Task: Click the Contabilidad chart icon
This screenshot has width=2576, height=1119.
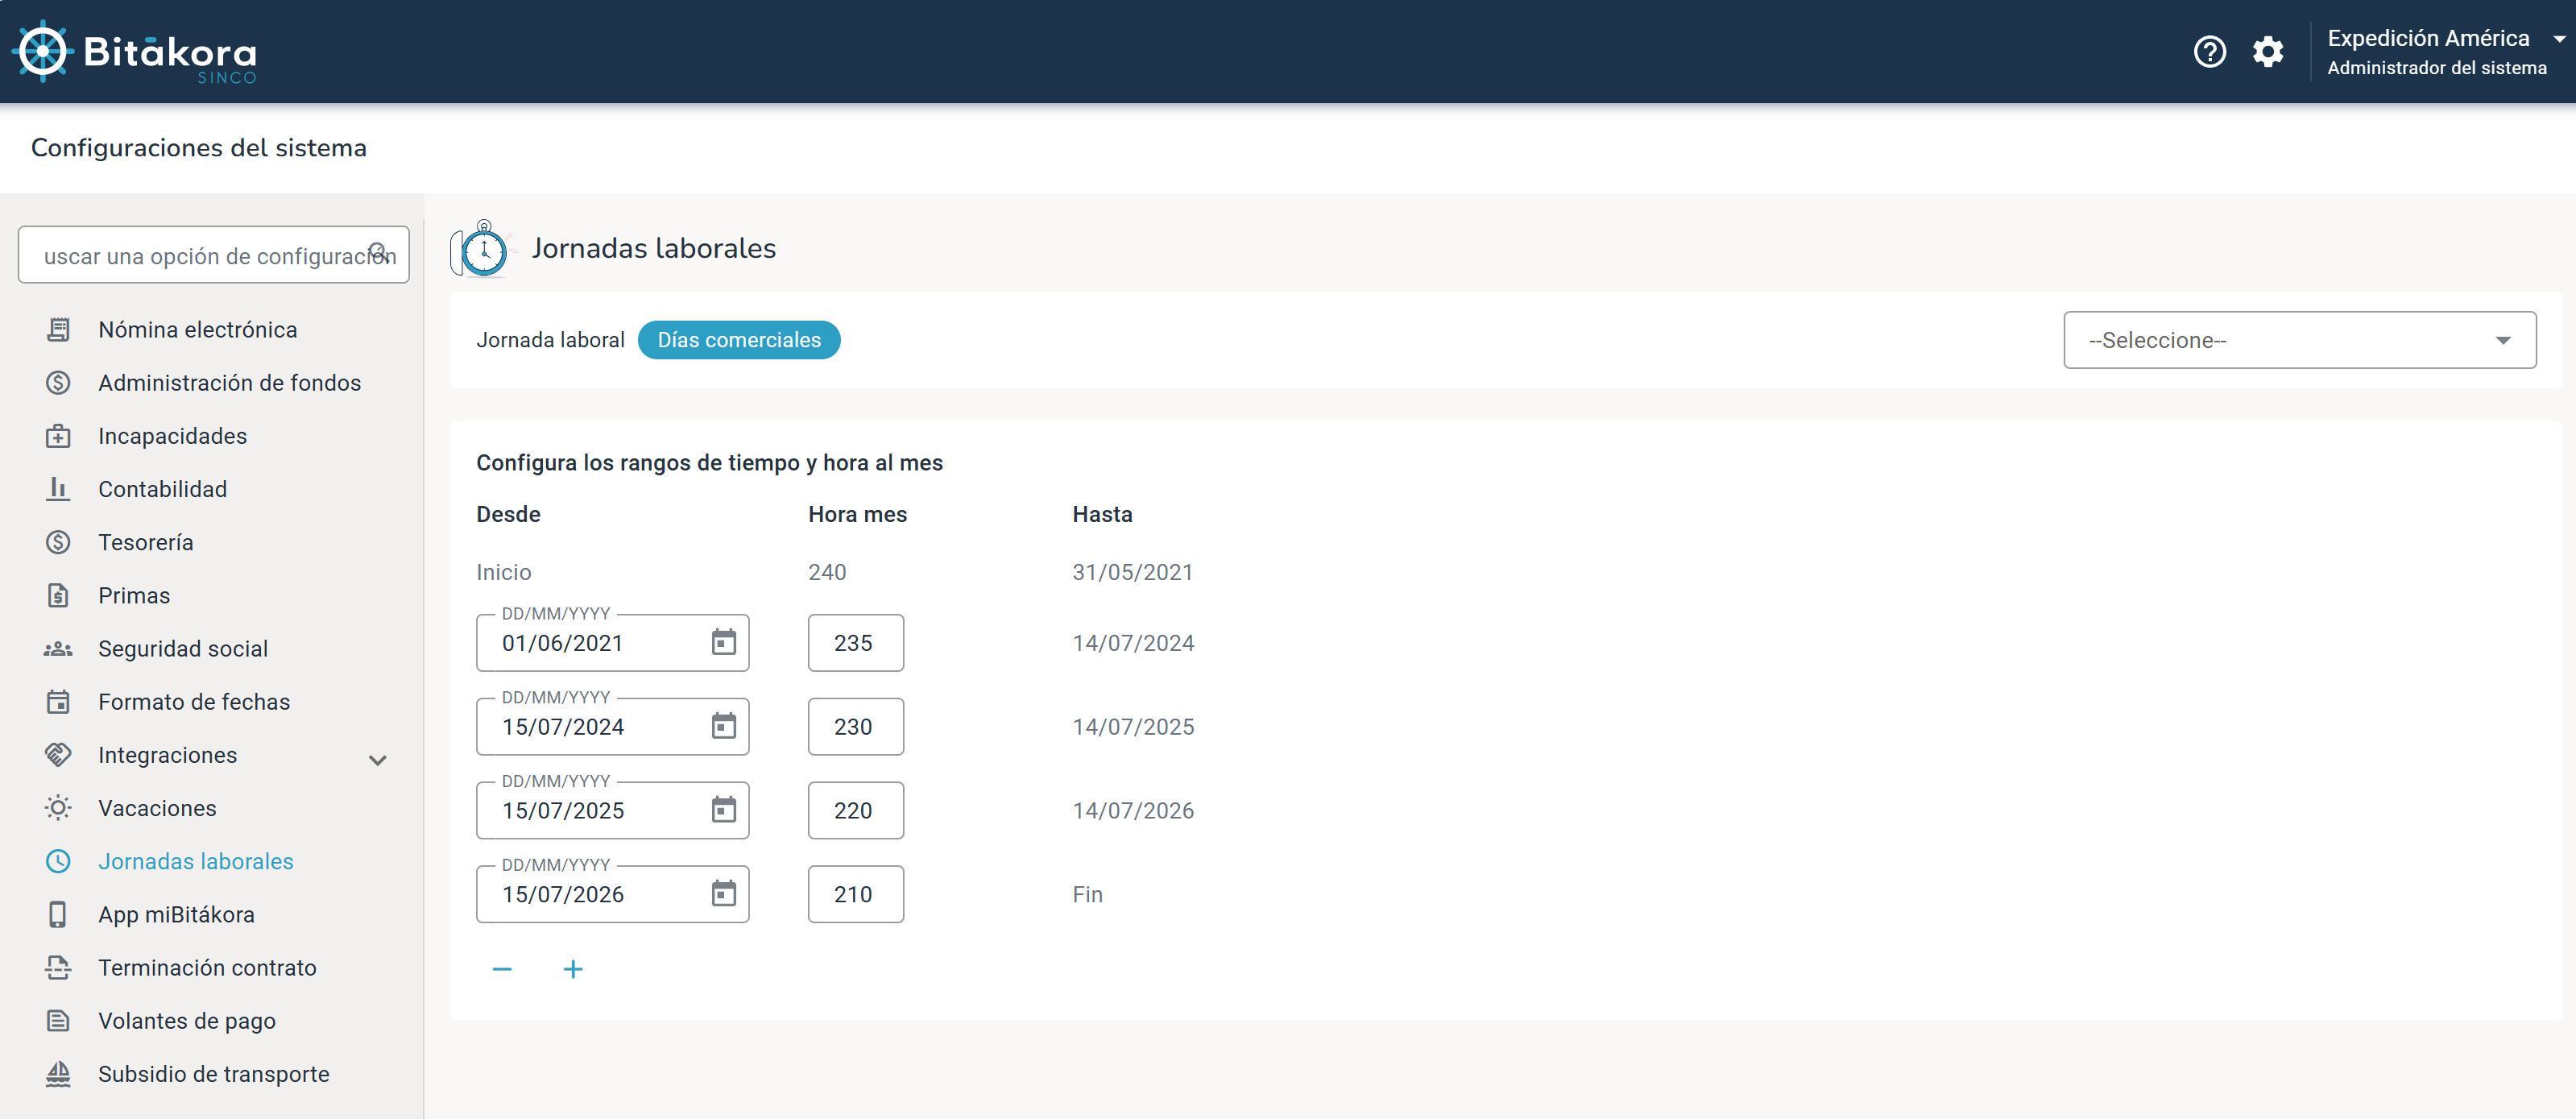Action: coord(58,489)
